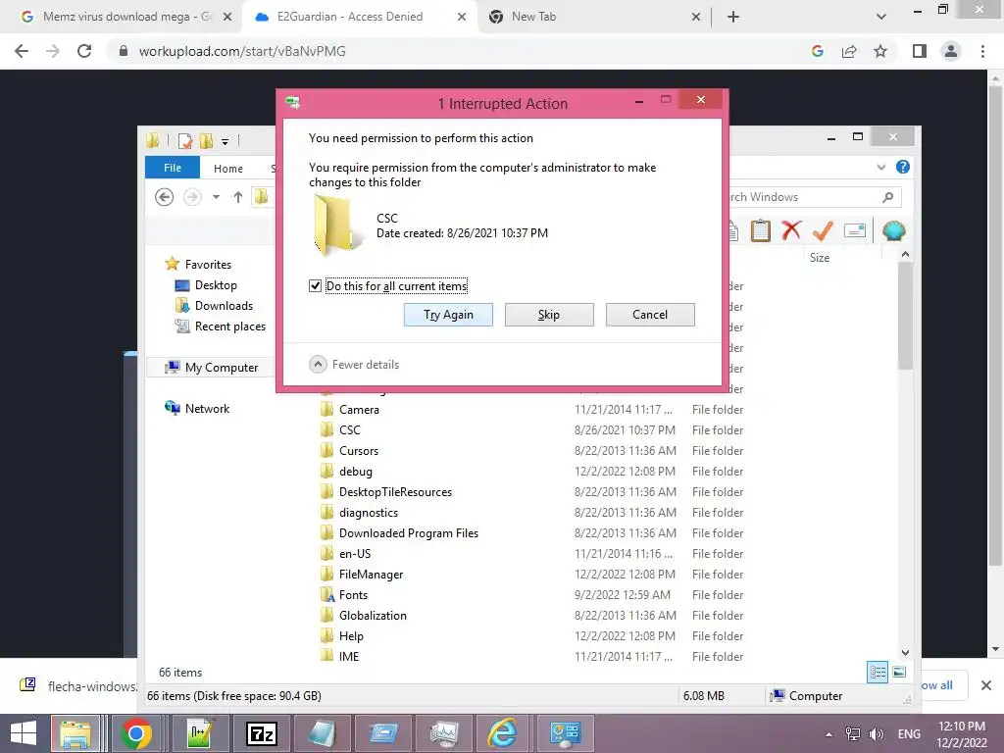1004x753 pixels.
Task: Close the Chrome downloads bar
Action: pos(986,685)
